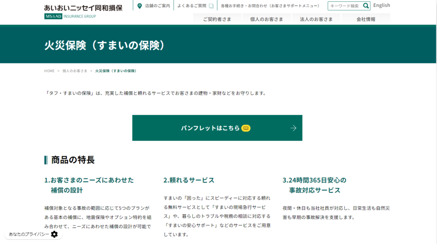Go to HOME breadcrumb
The width and height of the screenshot is (437, 244).
coord(50,71)
